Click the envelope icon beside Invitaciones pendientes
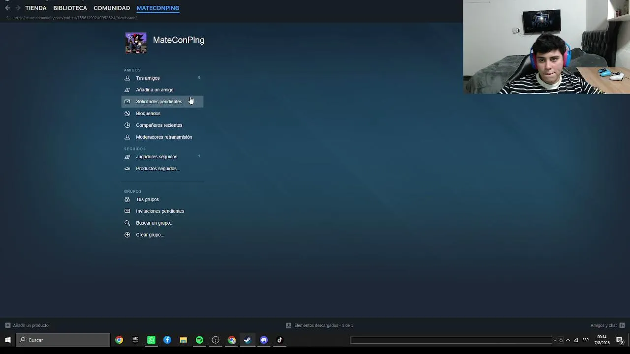 click(127, 211)
